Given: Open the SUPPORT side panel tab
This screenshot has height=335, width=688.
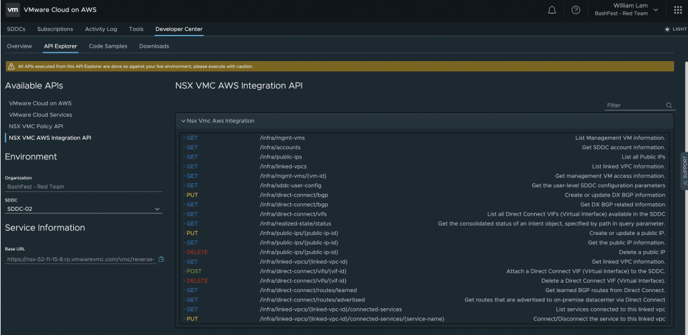Looking at the screenshot, I should click(x=684, y=171).
